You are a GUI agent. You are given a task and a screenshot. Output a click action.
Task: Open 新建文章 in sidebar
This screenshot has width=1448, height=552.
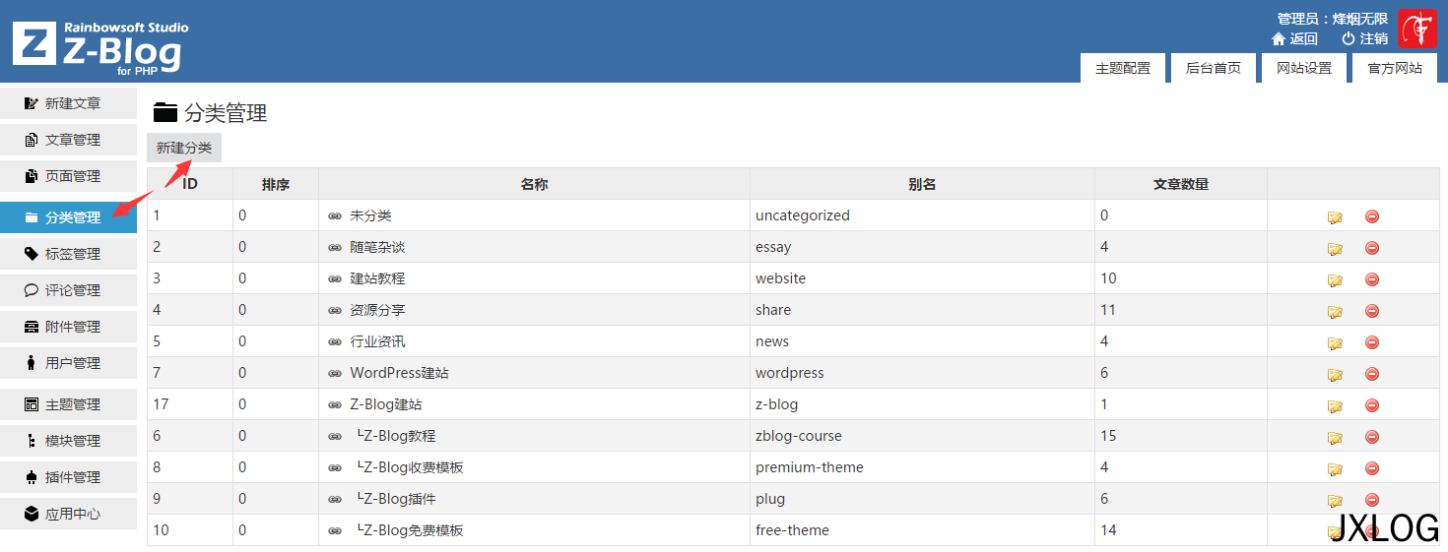[68, 103]
